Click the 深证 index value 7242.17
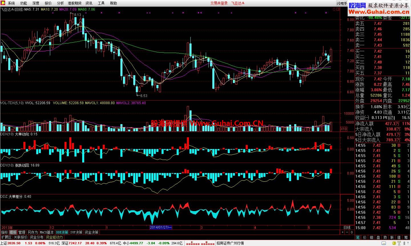411x246 pixels. 75,243
